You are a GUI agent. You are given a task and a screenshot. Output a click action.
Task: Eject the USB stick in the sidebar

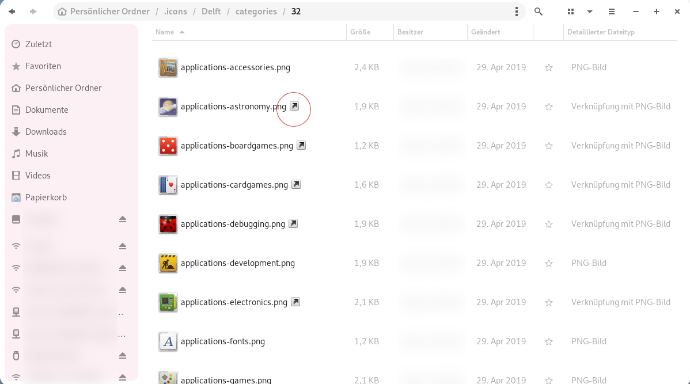coord(123,356)
